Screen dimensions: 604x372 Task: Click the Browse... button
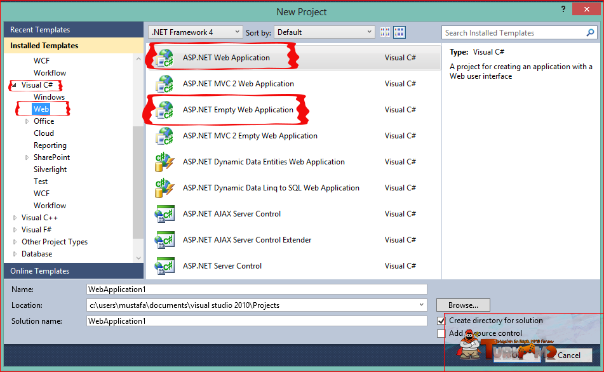(x=463, y=305)
